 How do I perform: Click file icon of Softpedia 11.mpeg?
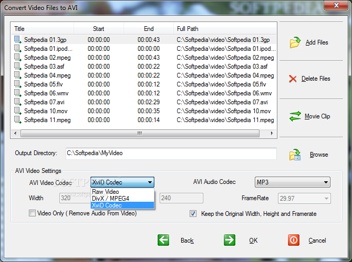click(x=18, y=120)
